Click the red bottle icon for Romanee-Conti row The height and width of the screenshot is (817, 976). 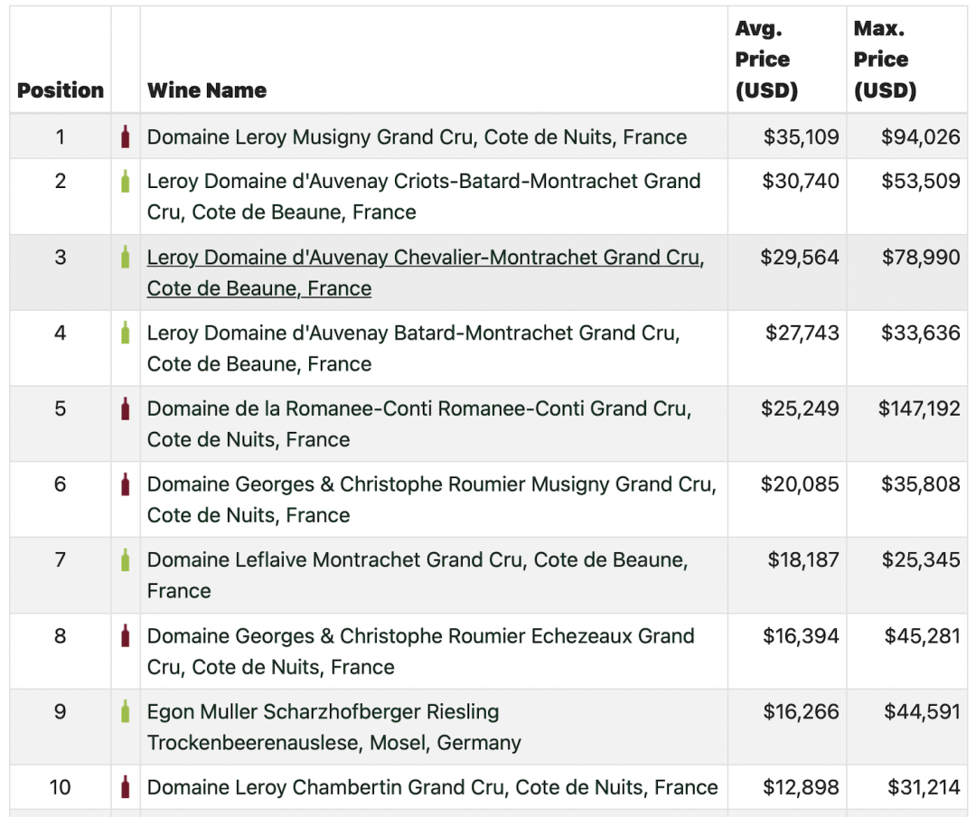[125, 408]
